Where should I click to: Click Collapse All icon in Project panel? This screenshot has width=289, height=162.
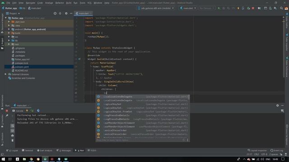click(x=60, y=13)
